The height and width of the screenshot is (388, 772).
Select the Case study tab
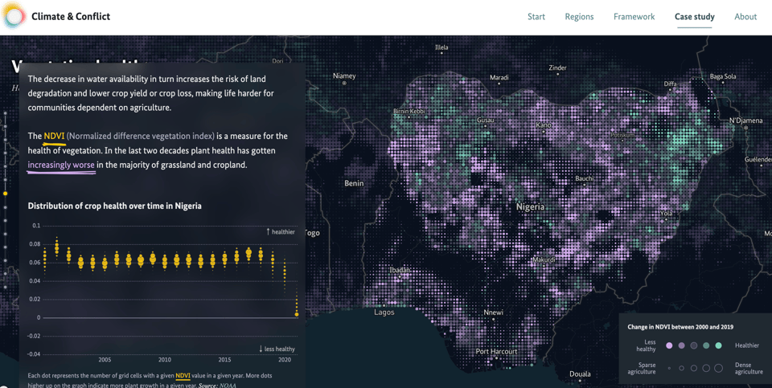click(x=694, y=17)
